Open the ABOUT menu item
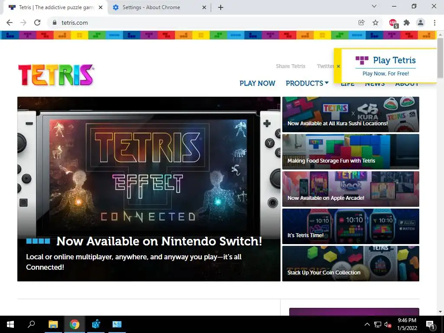Viewport: 444px width, 333px height. (407, 85)
